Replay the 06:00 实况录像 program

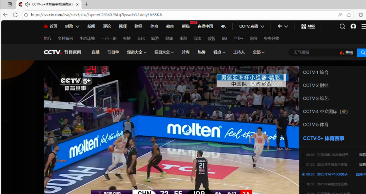coord(362,155)
